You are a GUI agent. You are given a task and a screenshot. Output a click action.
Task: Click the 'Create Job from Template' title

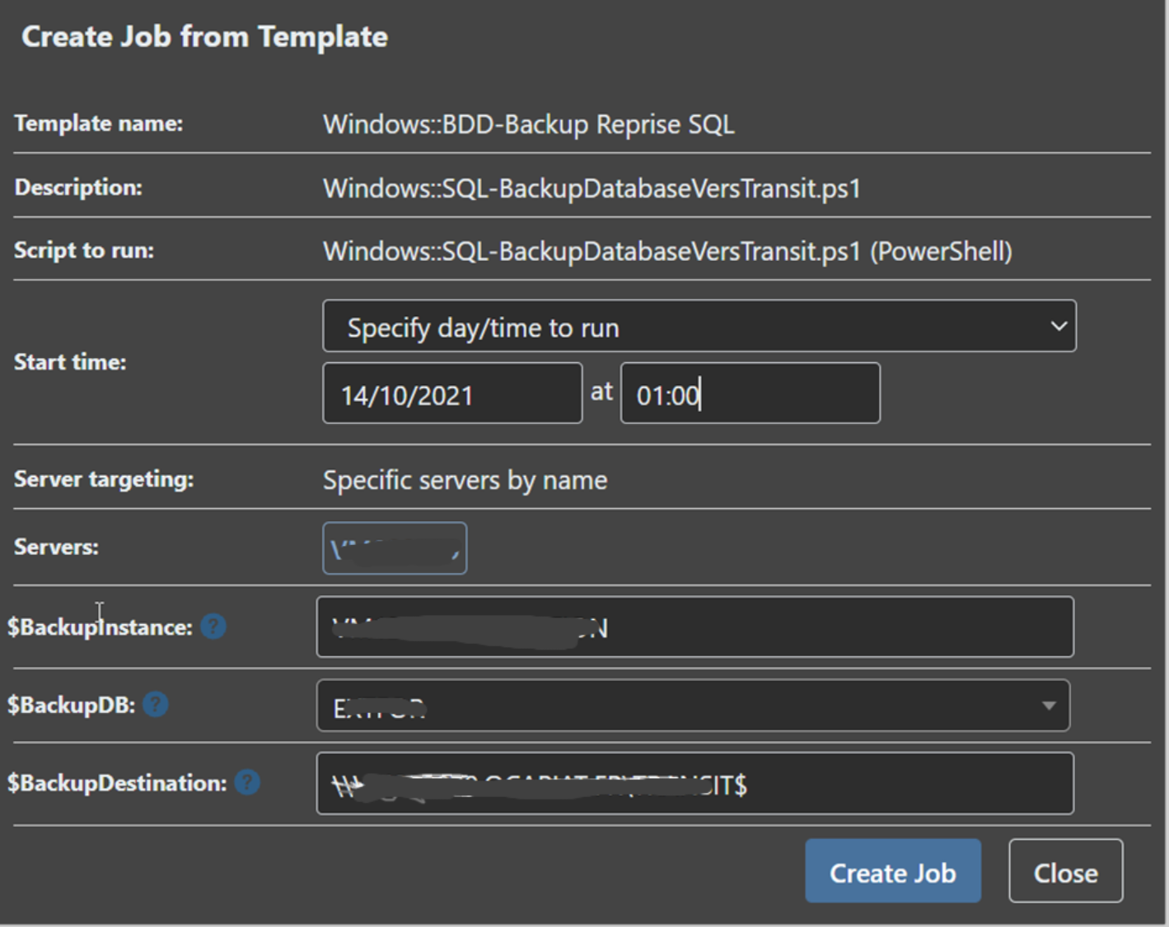coord(205,37)
